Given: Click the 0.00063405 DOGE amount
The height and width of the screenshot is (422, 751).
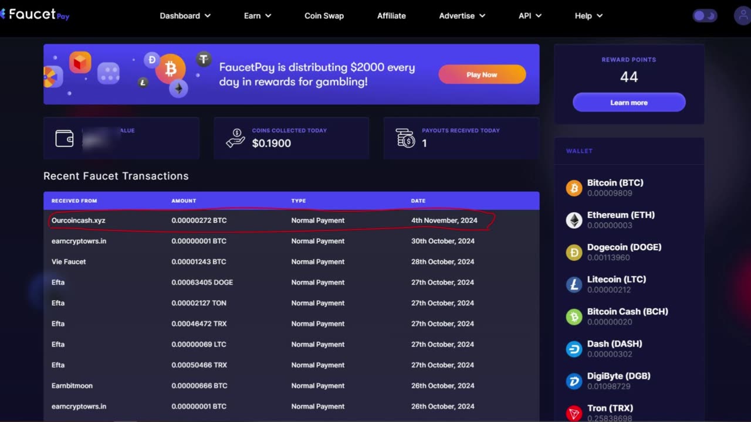Looking at the screenshot, I should point(202,283).
